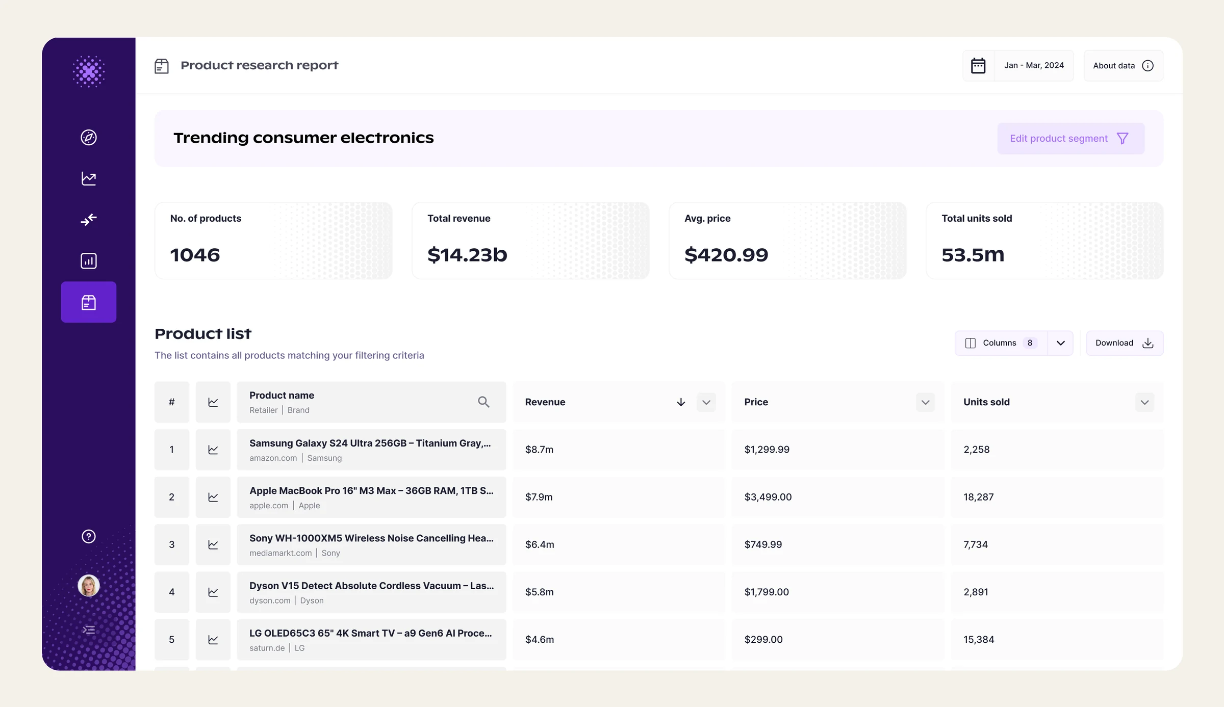Viewport: 1224px width, 707px height.
Task: Open the Revenue column dropdown chevron
Action: pyautogui.click(x=706, y=402)
